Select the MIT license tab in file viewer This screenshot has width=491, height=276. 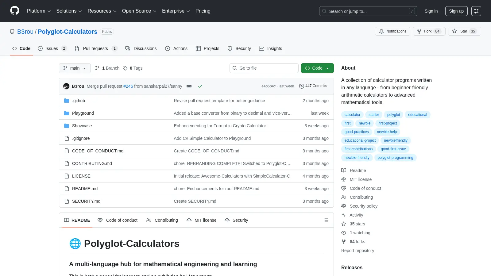tap(202, 220)
